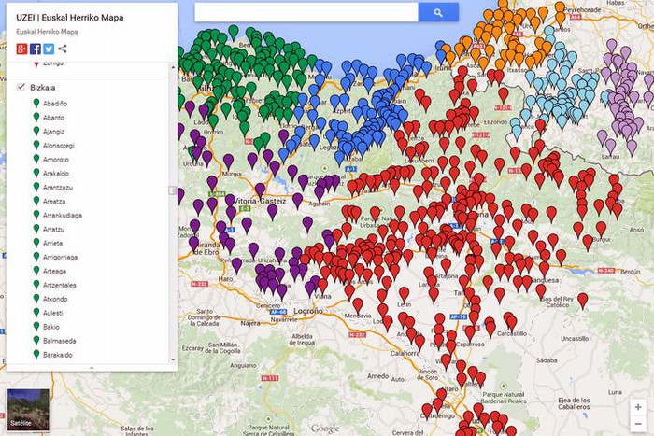Click the green pin beside Abanto
654x436 pixels.
coord(36,117)
